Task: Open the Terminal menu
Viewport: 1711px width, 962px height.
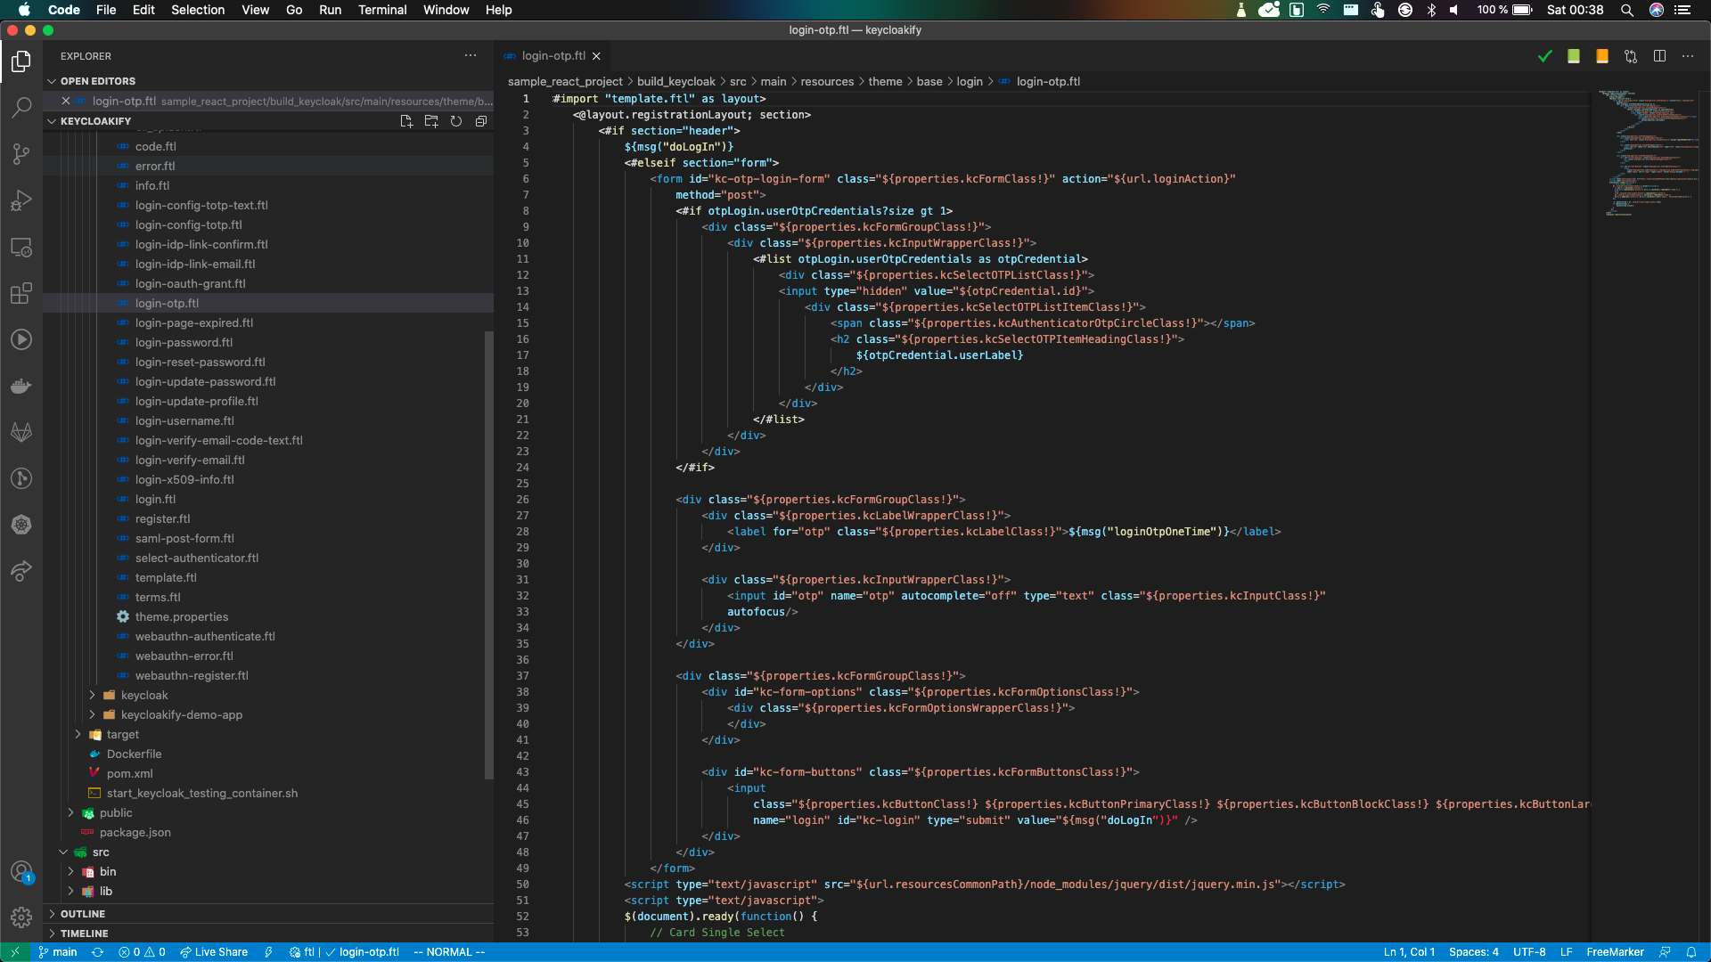Action: click(x=382, y=10)
